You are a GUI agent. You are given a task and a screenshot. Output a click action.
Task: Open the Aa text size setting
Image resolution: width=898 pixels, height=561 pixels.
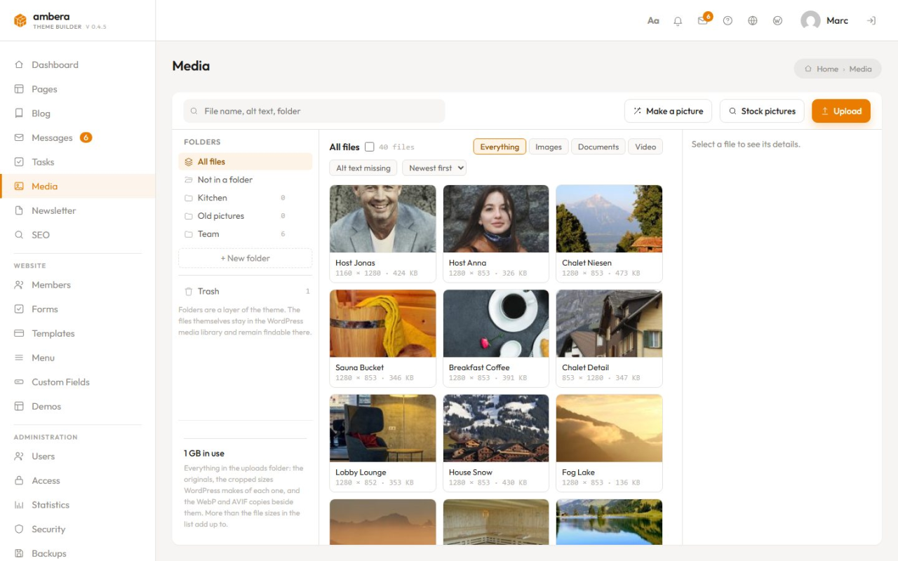[x=653, y=21]
